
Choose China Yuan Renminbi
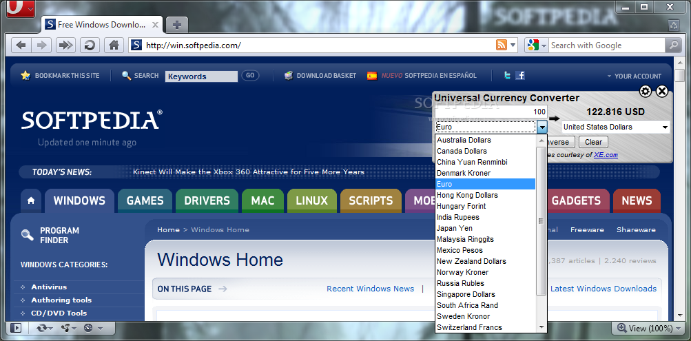[x=485, y=162]
